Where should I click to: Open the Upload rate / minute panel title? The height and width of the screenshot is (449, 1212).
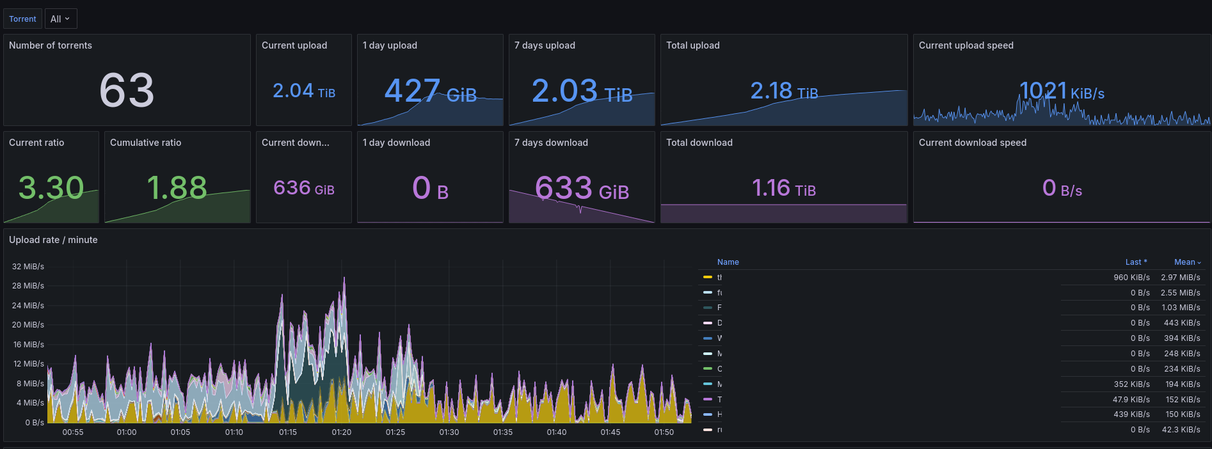(53, 240)
